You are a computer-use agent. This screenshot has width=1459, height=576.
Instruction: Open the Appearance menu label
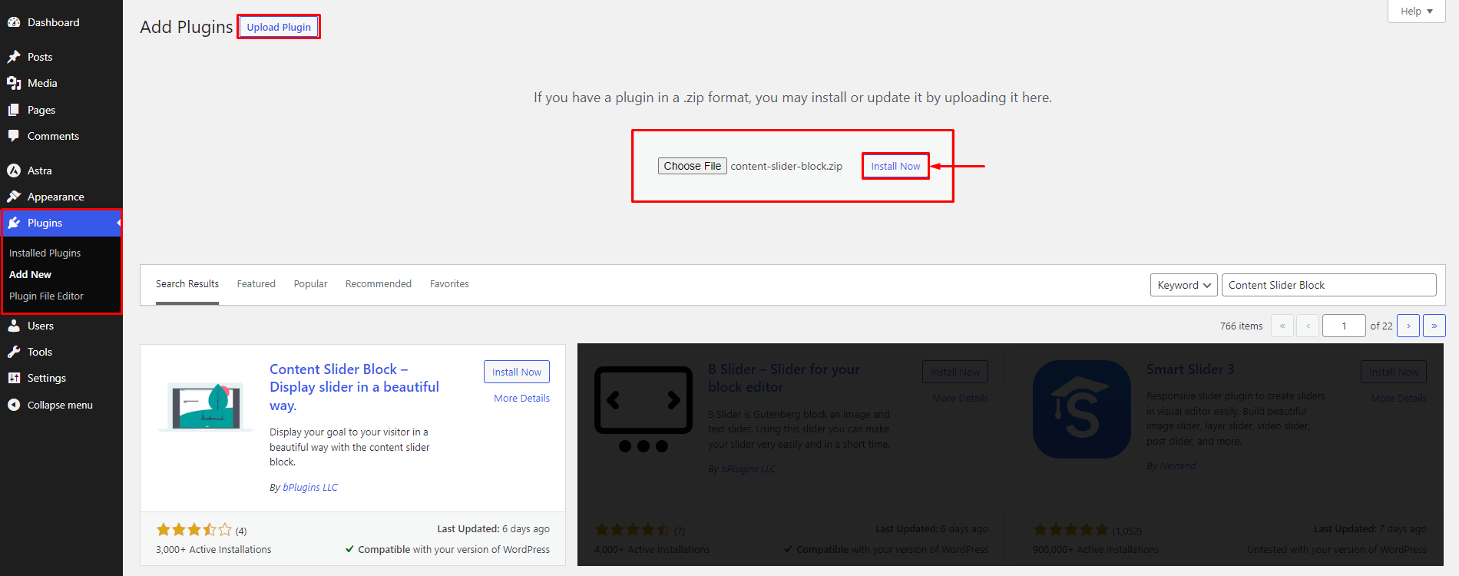pos(56,197)
